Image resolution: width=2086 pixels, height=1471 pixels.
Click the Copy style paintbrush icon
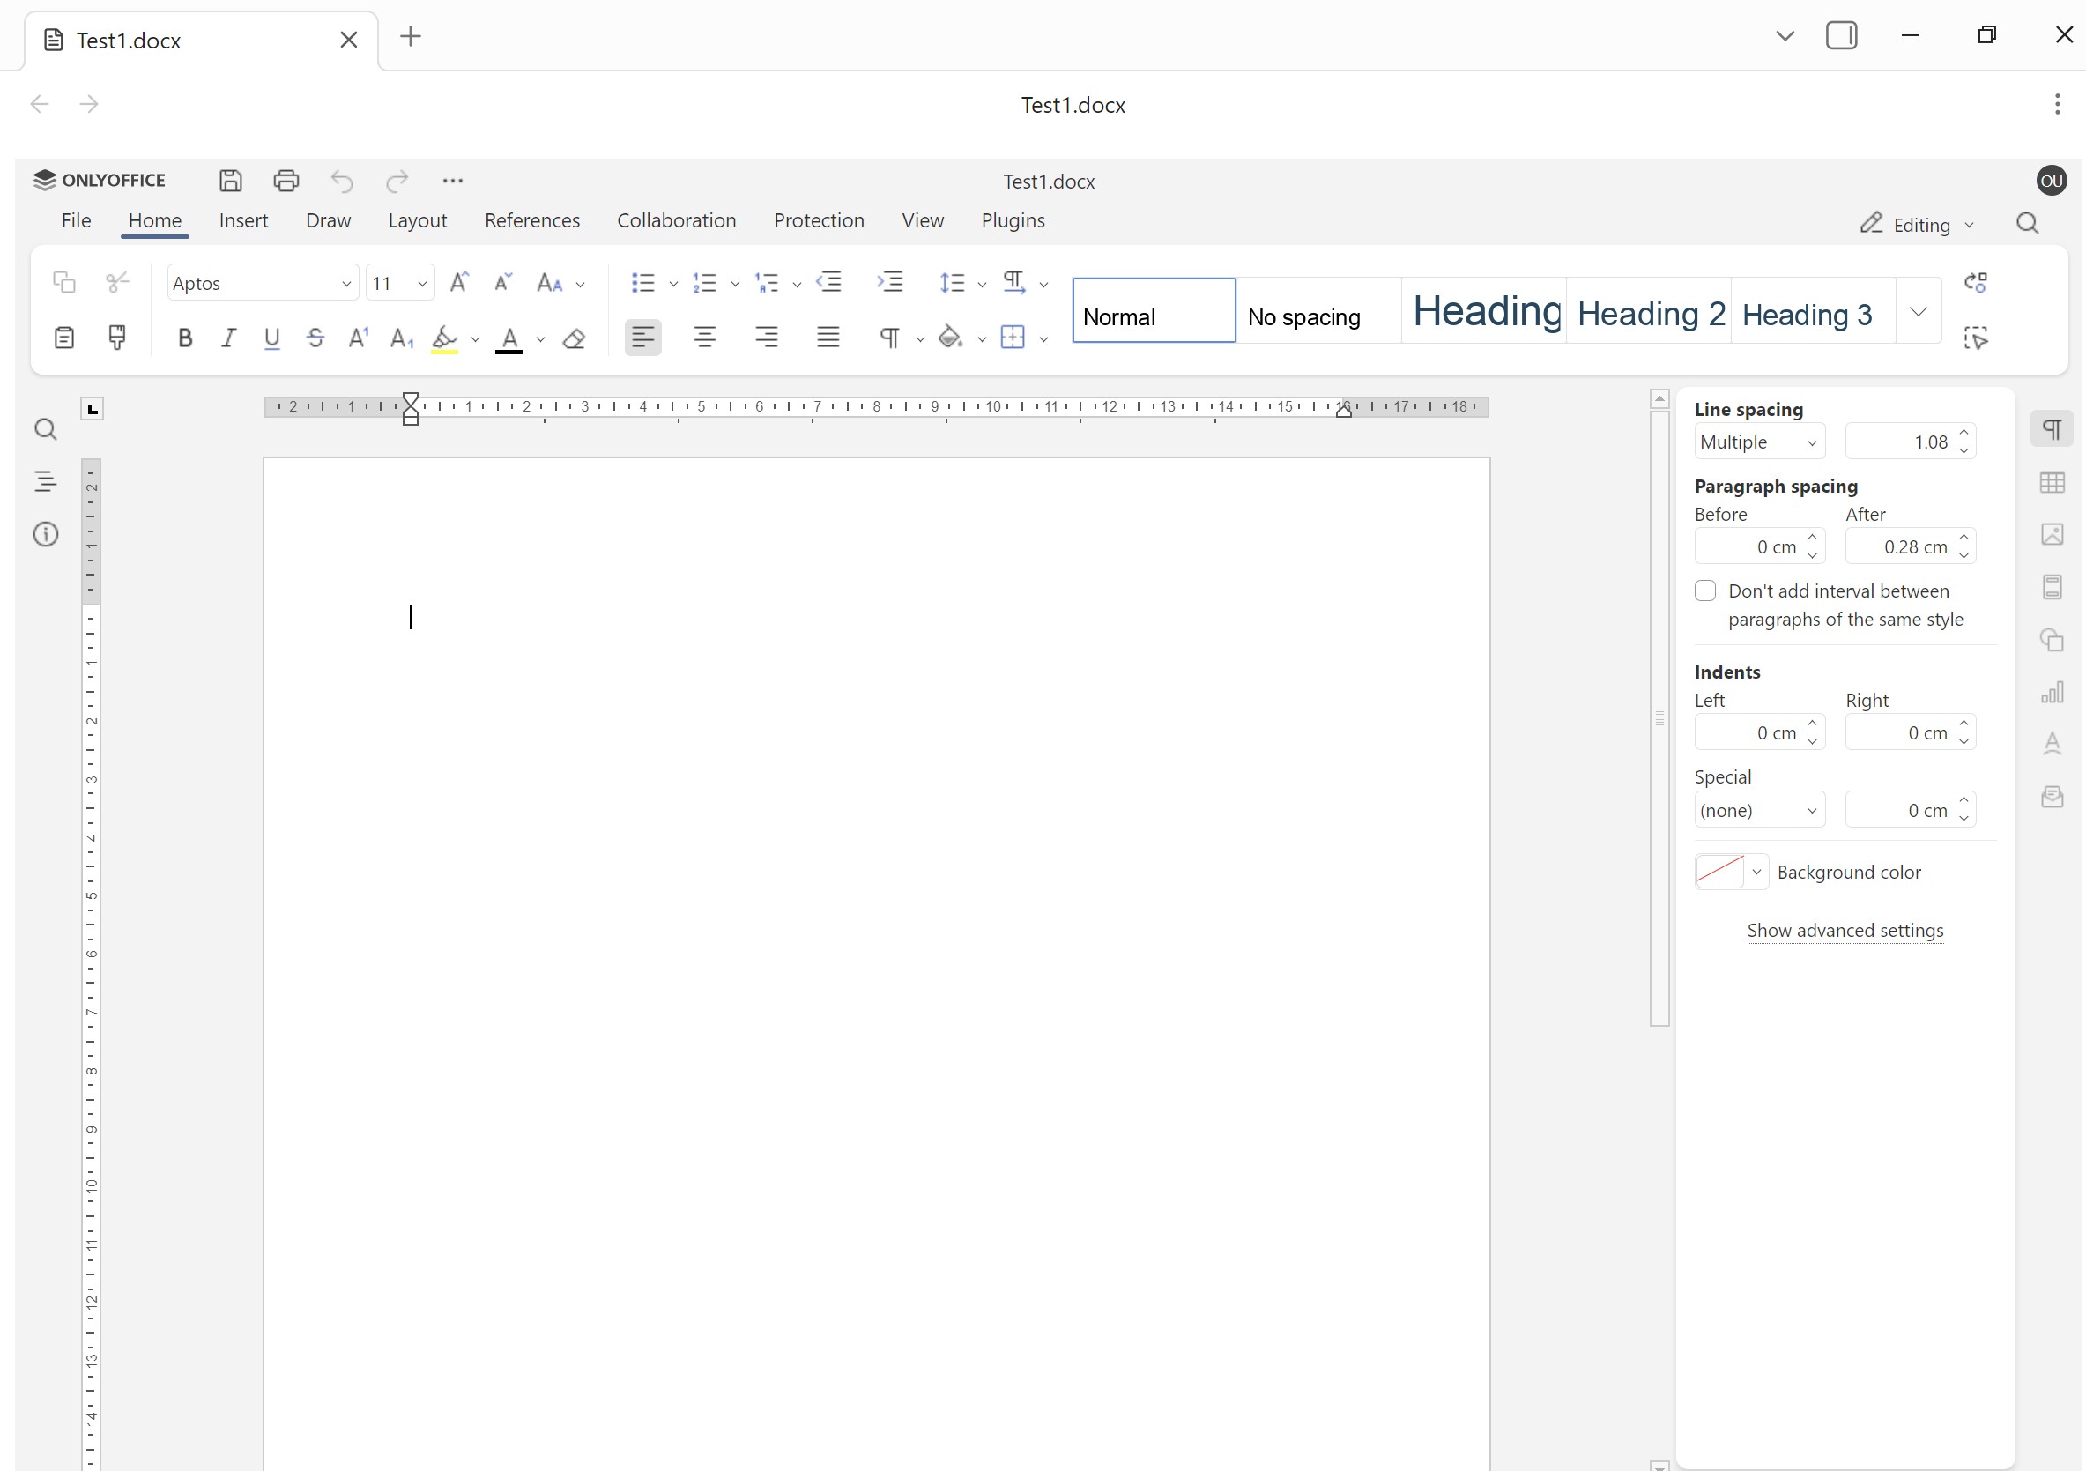point(117,338)
